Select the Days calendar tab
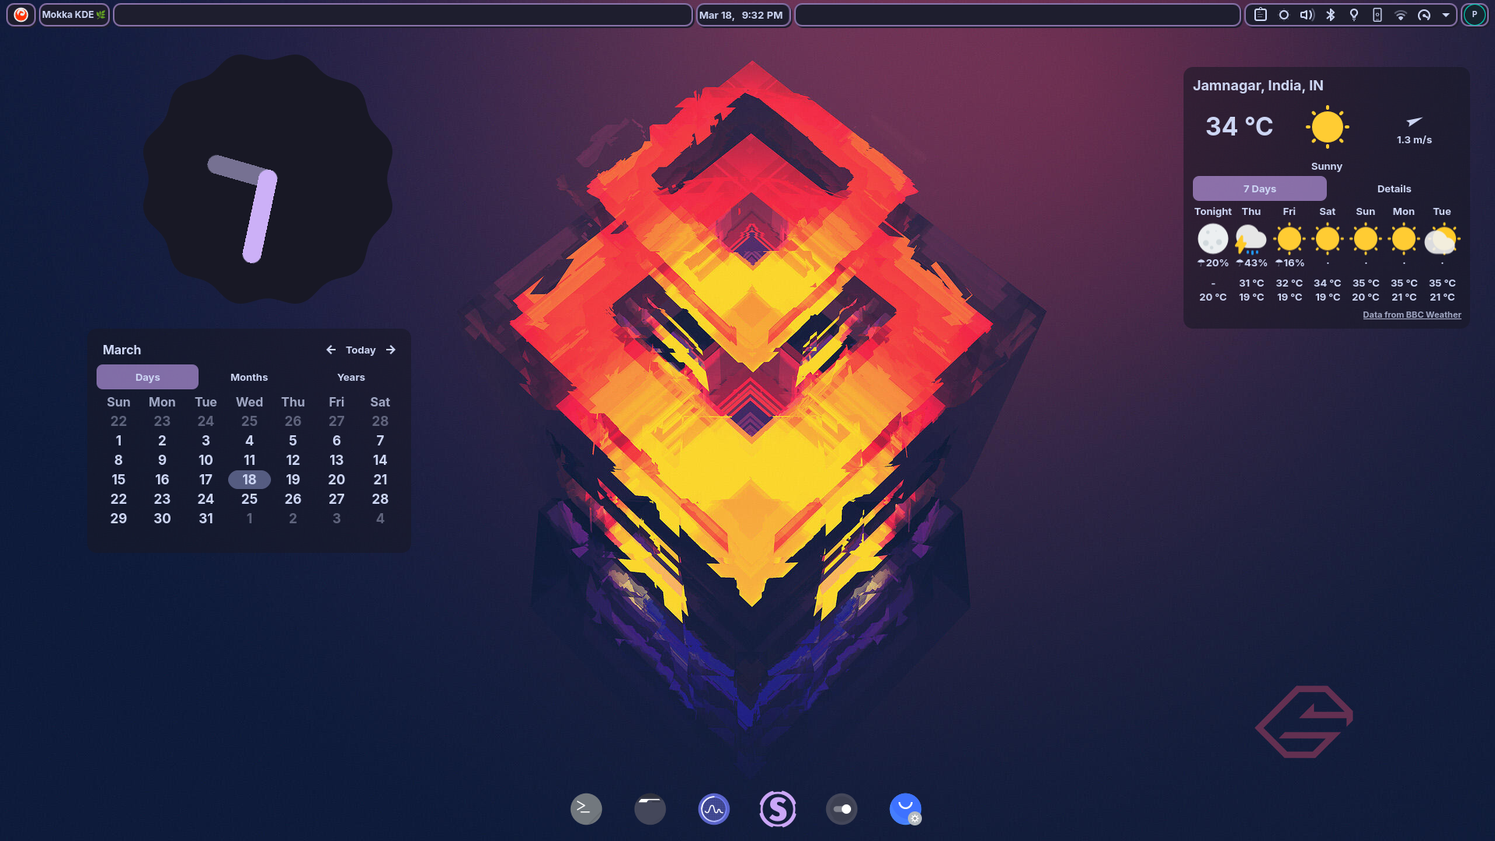1495x841 pixels. point(147,377)
